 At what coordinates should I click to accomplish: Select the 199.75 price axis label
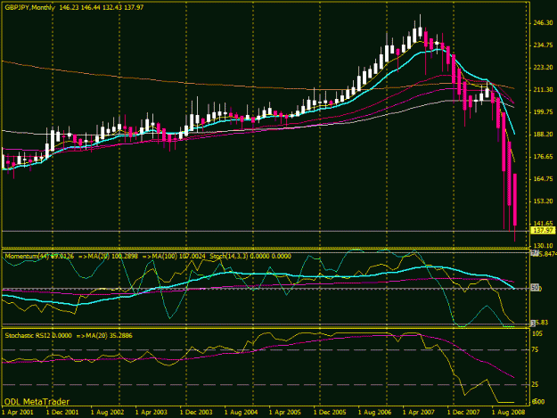[543, 112]
